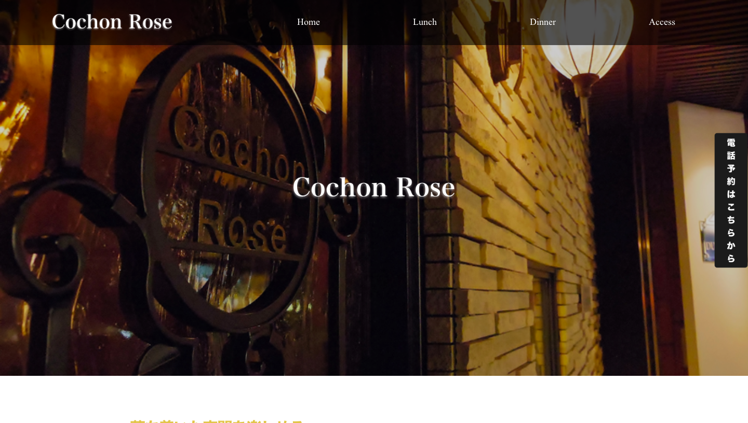
Task: Click the から characters on the side tab
Action: 731,252
